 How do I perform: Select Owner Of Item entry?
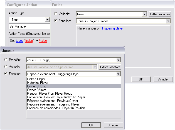(x=37, y=90)
